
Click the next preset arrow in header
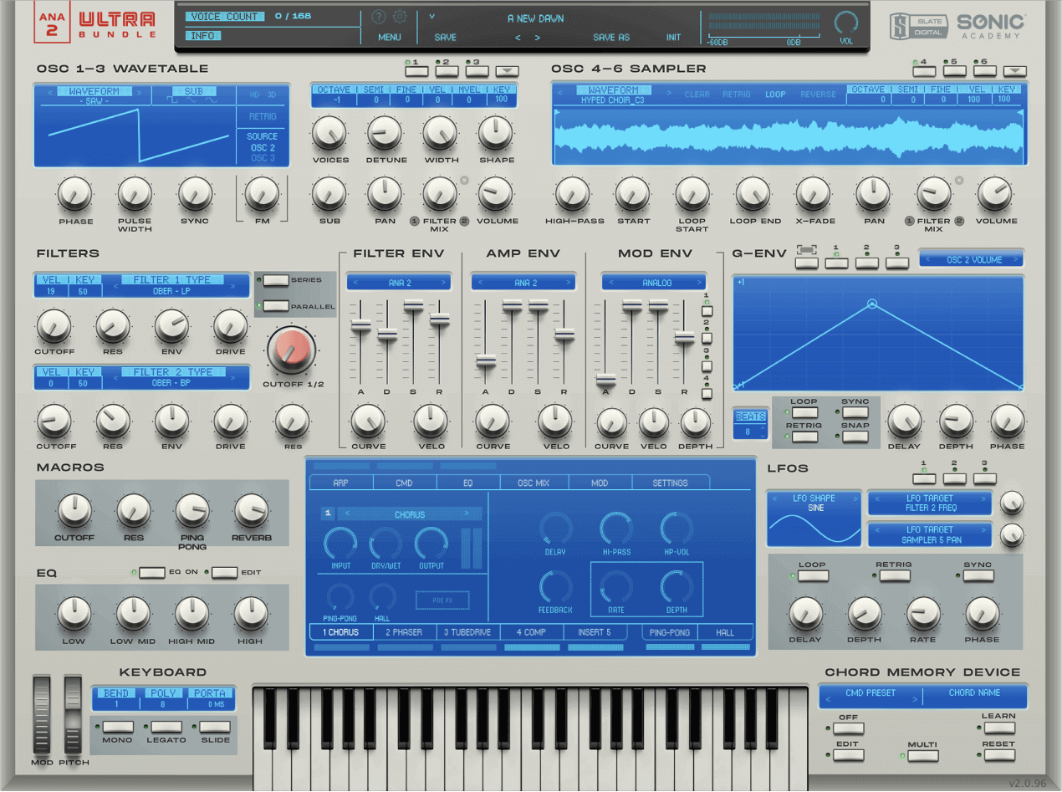[537, 38]
